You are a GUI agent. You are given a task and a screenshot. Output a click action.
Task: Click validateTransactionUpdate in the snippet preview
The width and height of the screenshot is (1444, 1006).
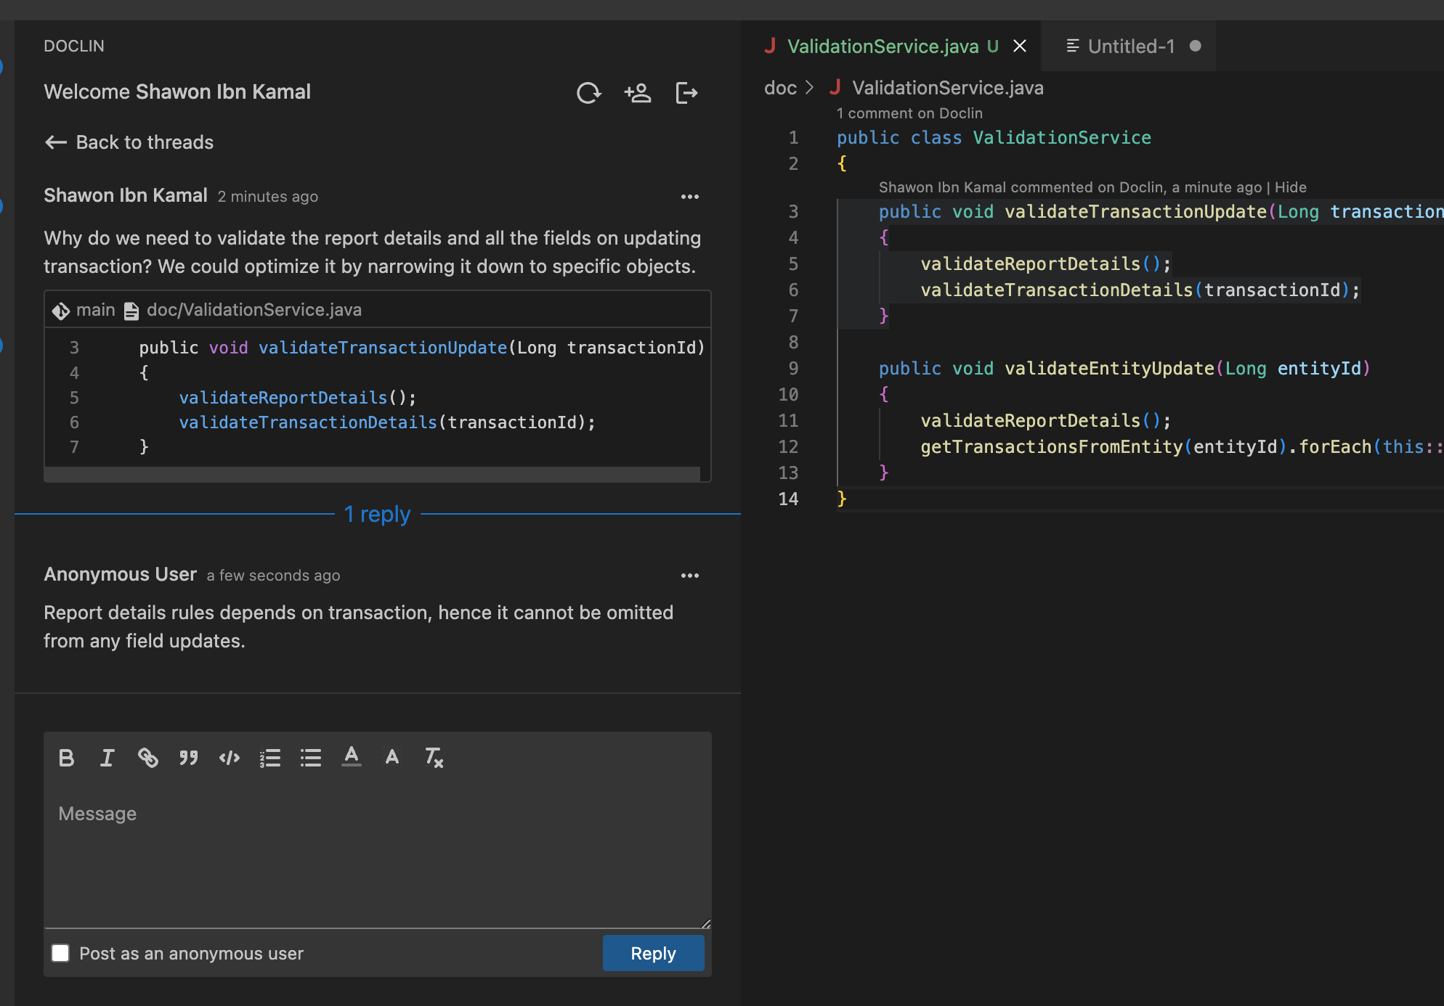(382, 348)
